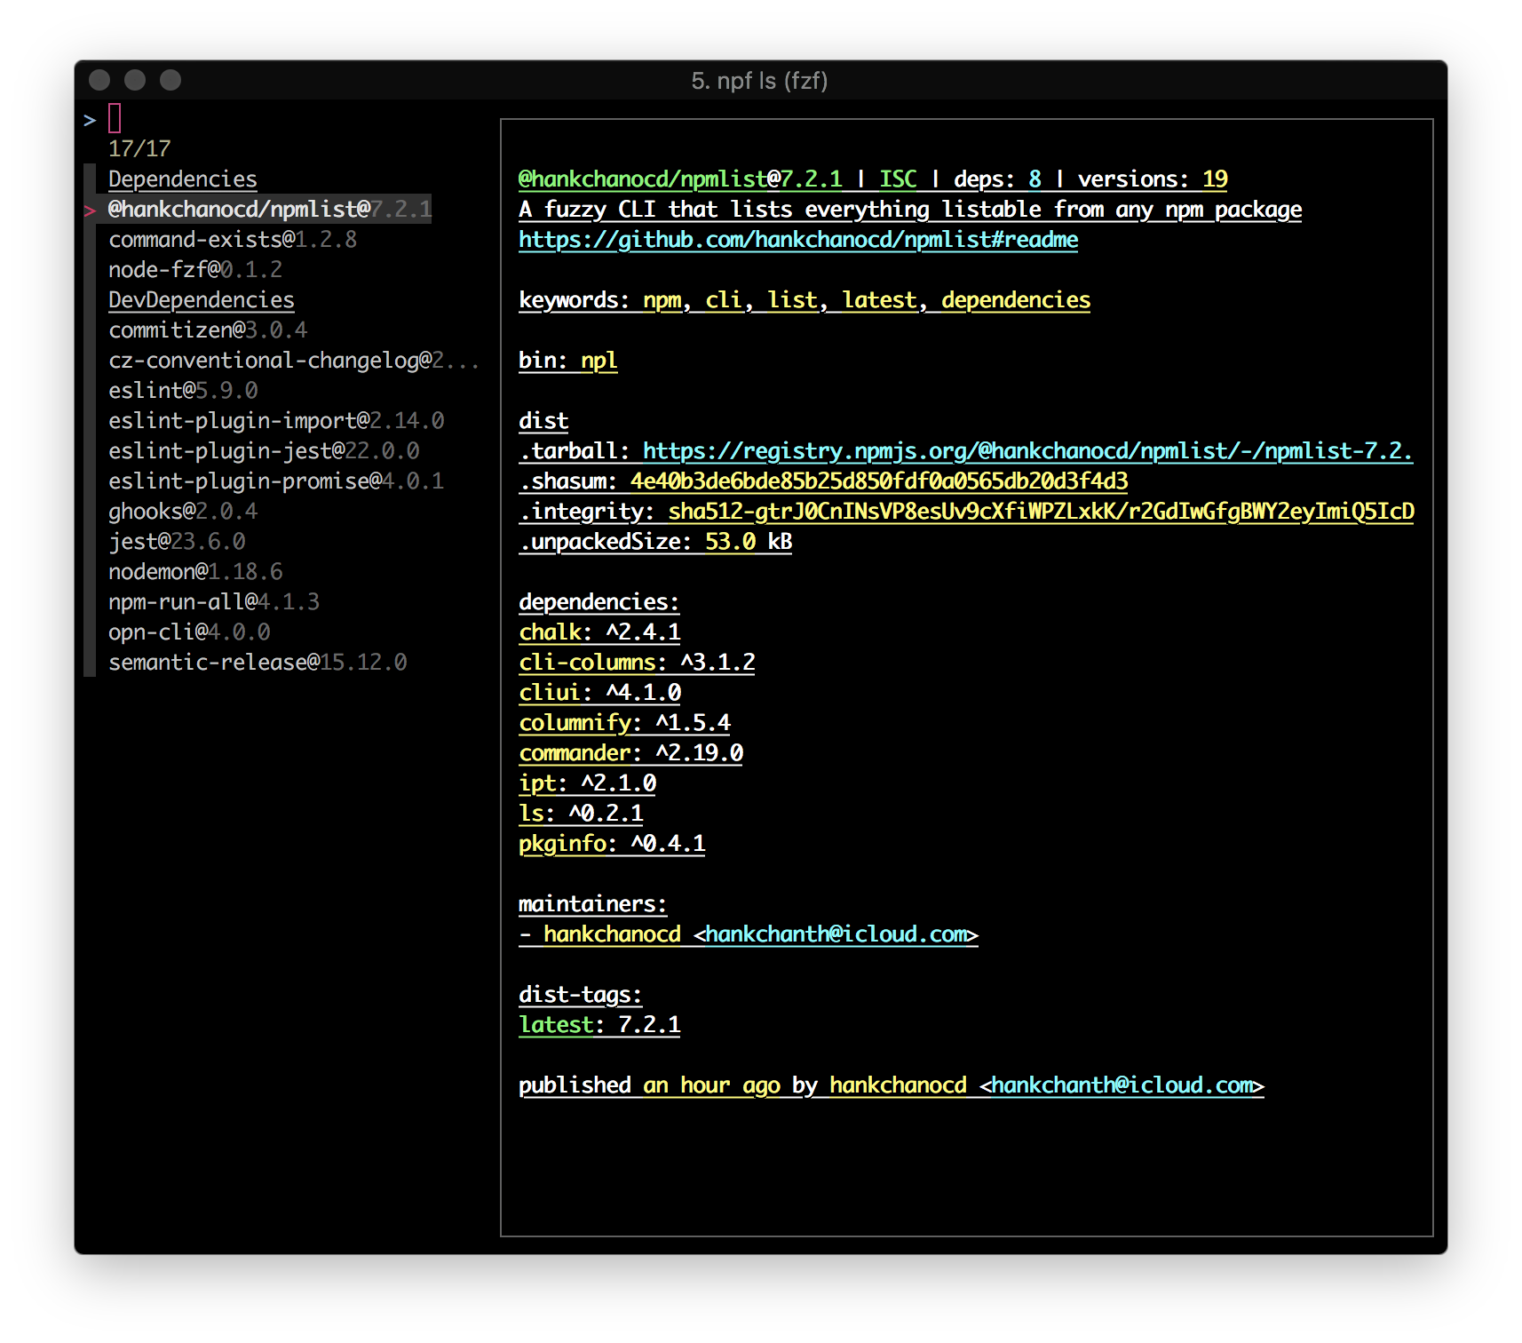Click the columnify: ^1.5.4 dependency
The image size is (1522, 1343).
624,723
